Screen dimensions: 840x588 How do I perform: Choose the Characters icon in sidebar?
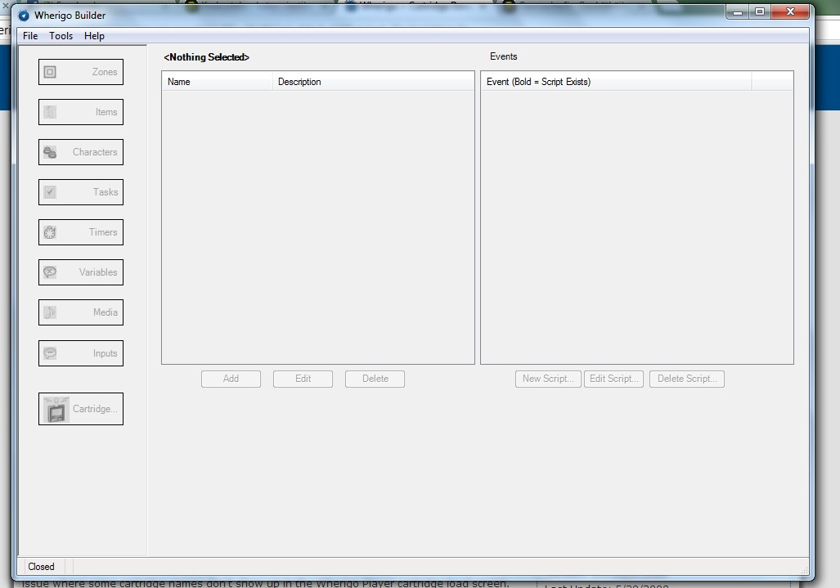point(50,152)
